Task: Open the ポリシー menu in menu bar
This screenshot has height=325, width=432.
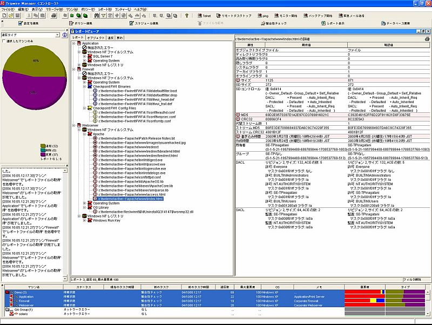Action: pyautogui.click(x=87, y=9)
